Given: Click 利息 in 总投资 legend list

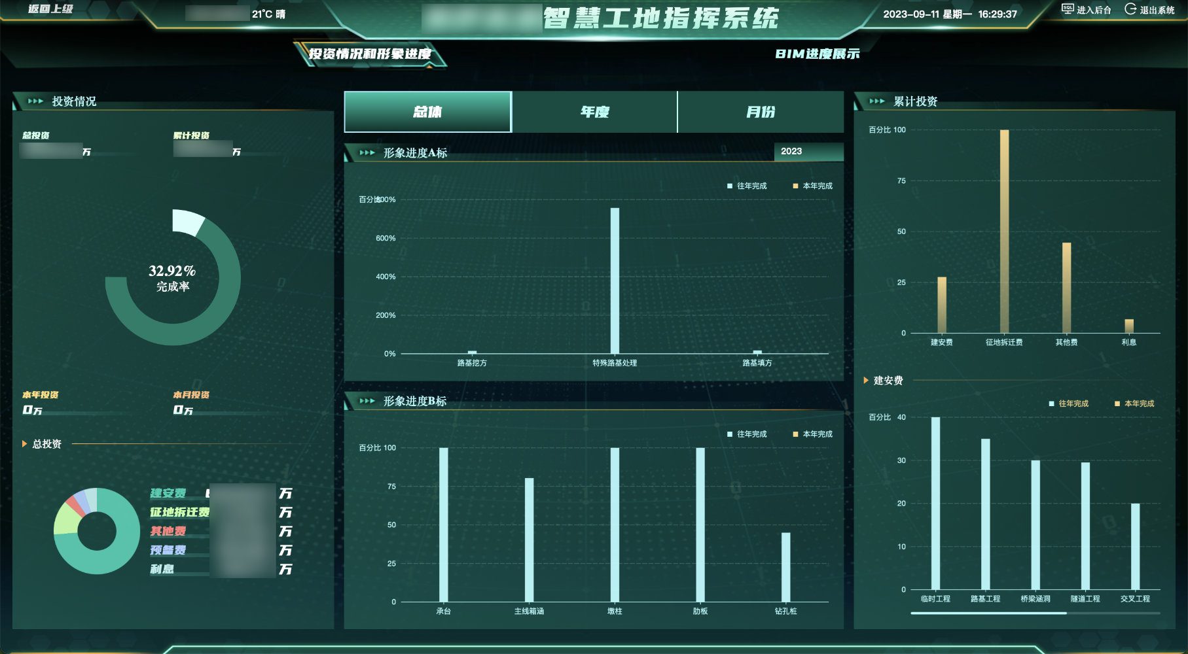Looking at the screenshot, I should 162,570.
